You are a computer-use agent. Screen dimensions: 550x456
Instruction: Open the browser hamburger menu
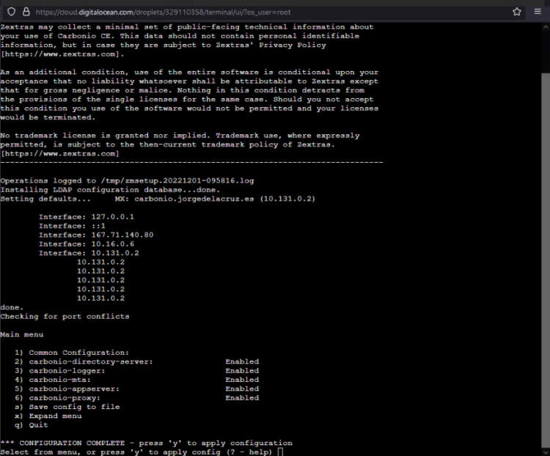[x=538, y=12]
